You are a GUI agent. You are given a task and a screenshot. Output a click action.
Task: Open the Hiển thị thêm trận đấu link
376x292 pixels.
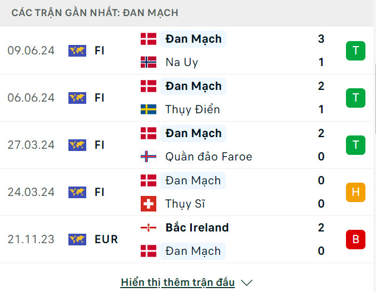click(x=177, y=283)
